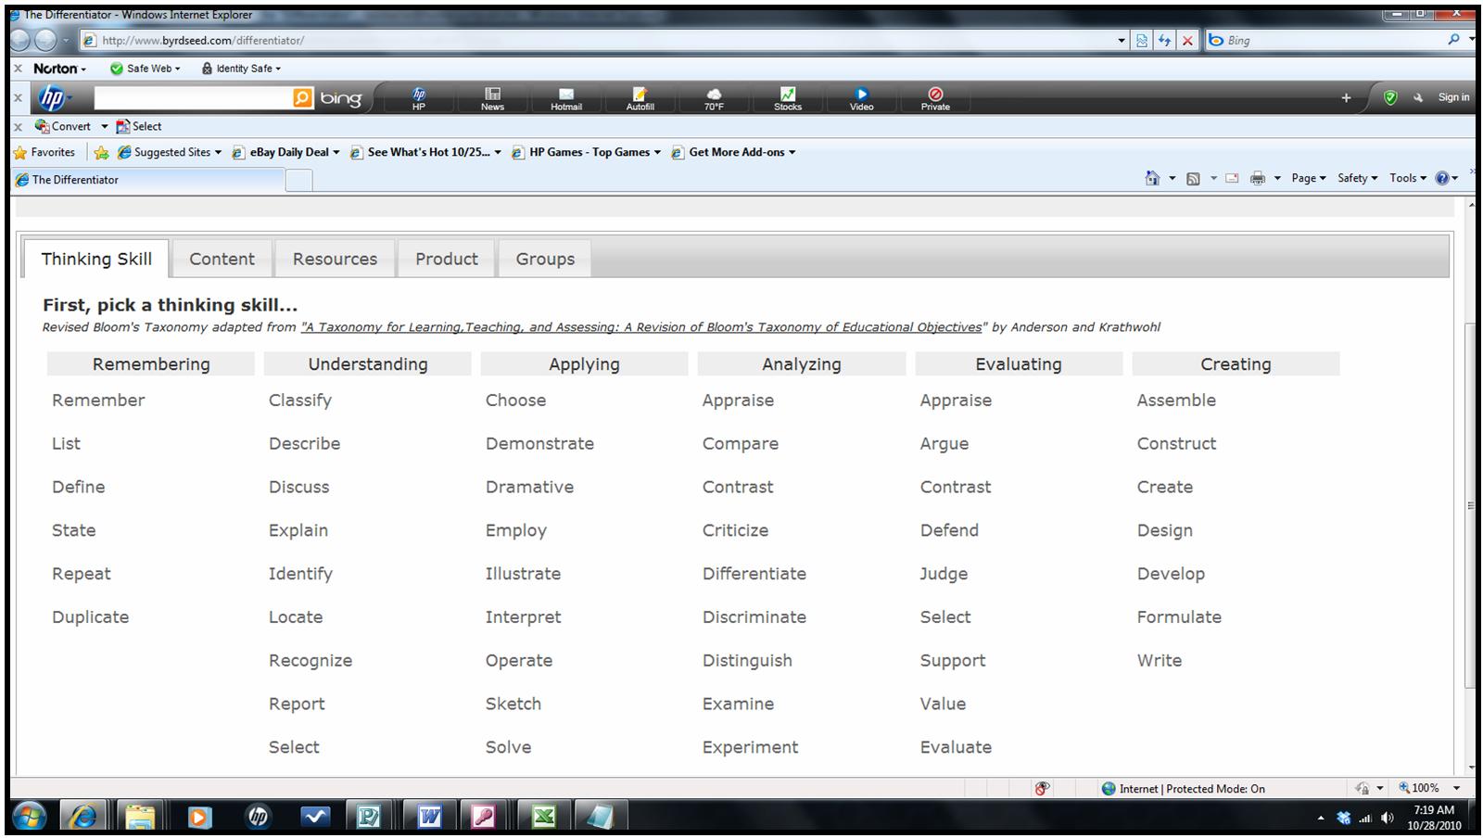
Task: Click the browser Back button
Action: 20,41
